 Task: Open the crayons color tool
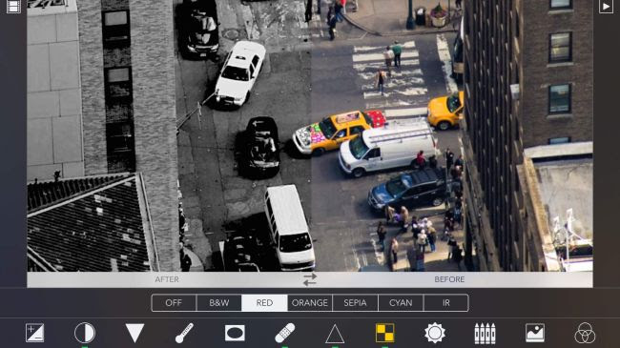click(485, 333)
